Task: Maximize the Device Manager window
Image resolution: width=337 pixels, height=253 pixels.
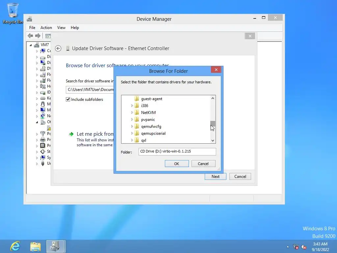Action: coord(264,18)
